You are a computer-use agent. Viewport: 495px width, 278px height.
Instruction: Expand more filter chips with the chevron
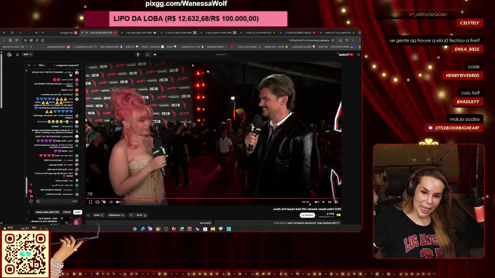pyautogui.click(x=28, y=212)
